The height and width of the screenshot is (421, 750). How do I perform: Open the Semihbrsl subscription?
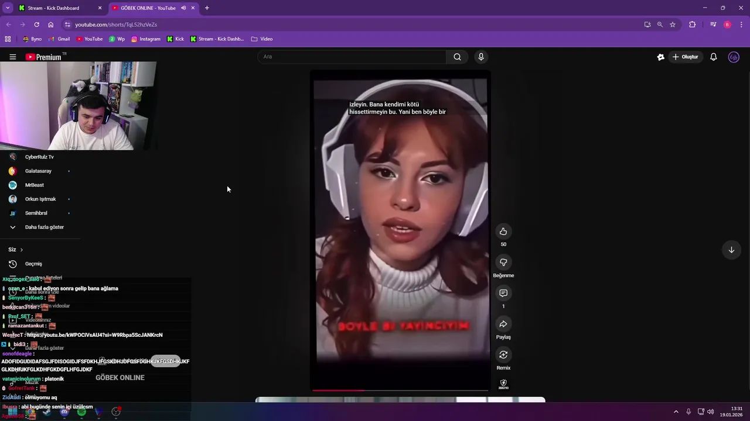[40, 213]
